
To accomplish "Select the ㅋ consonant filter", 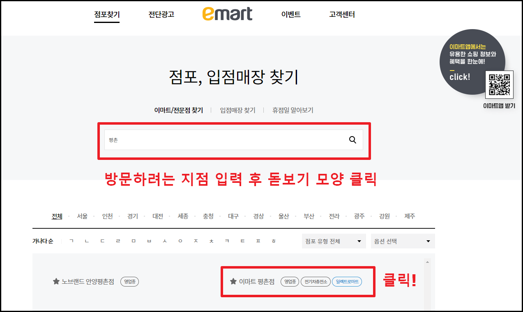I will coord(227,241).
